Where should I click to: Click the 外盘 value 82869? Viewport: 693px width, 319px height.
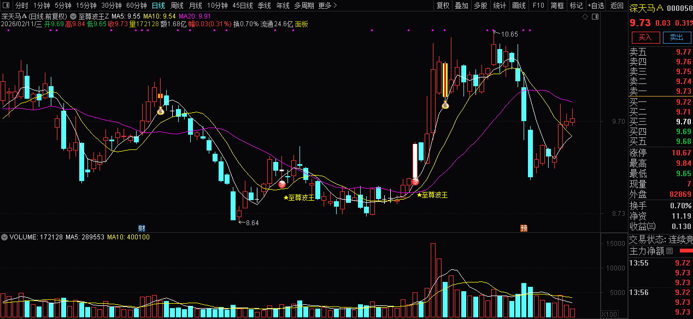coord(682,195)
